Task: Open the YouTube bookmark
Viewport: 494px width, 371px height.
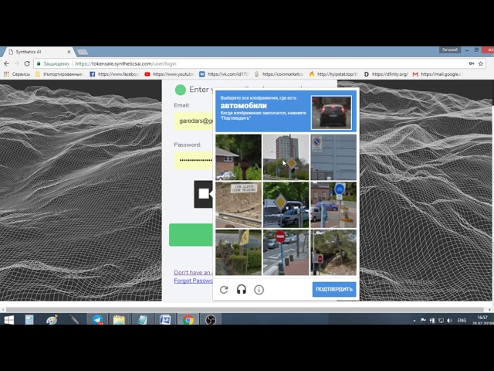Action: (169, 74)
